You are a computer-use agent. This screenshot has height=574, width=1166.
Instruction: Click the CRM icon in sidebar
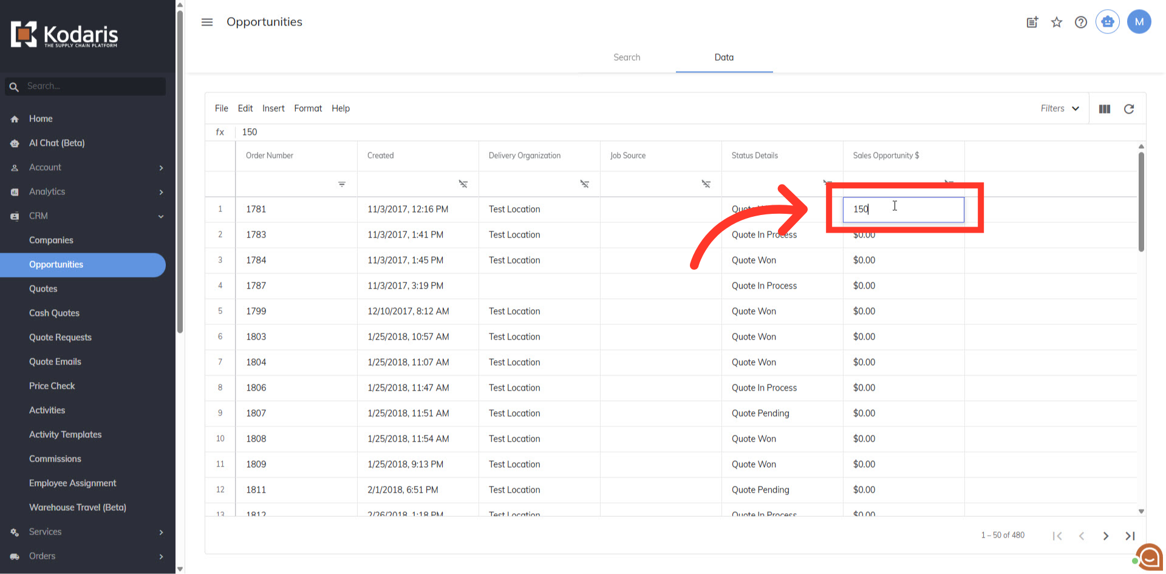15,216
